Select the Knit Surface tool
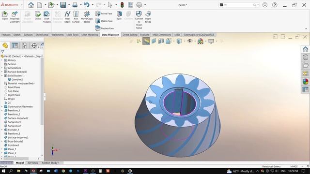This screenshot has height=174, width=310. tap(76, 17)
